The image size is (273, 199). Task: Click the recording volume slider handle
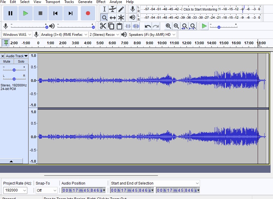point(47,27)
